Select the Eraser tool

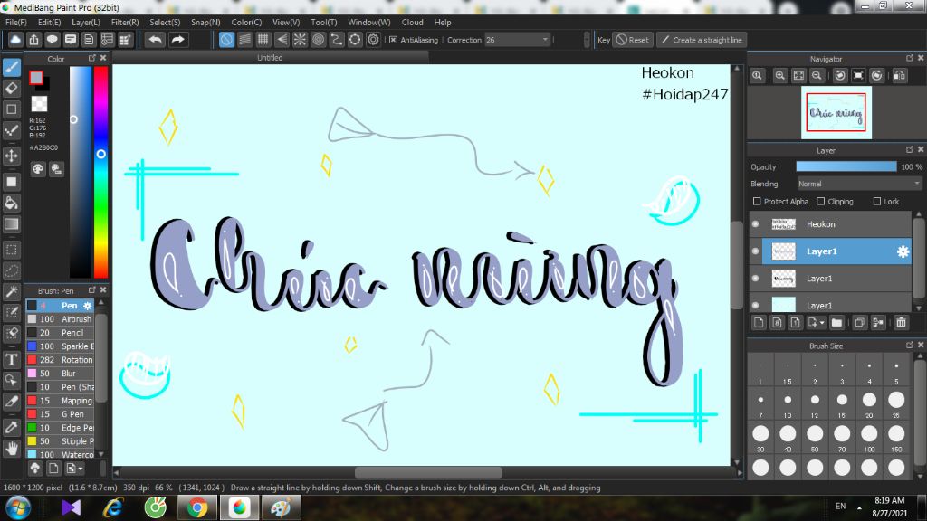coord(12,88)
